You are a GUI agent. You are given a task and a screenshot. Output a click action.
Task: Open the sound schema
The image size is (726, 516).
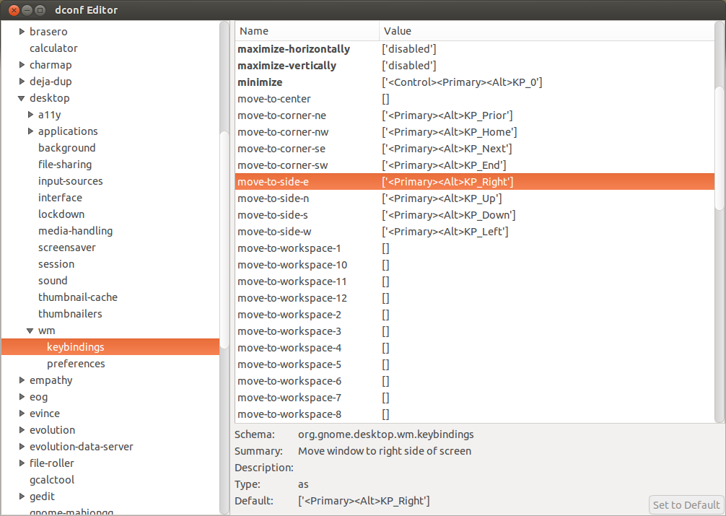click(x=53, y=281)
